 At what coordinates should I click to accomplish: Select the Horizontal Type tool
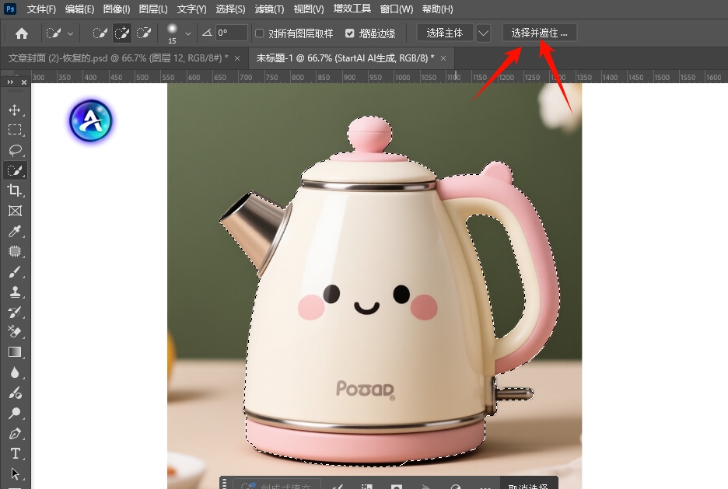[15, 453]
